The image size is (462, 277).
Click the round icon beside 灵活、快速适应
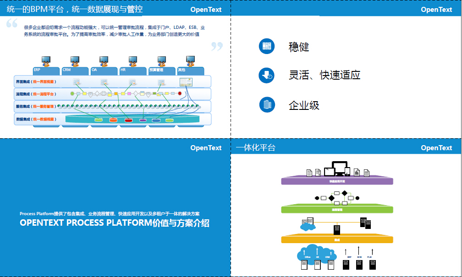[267, 76]
